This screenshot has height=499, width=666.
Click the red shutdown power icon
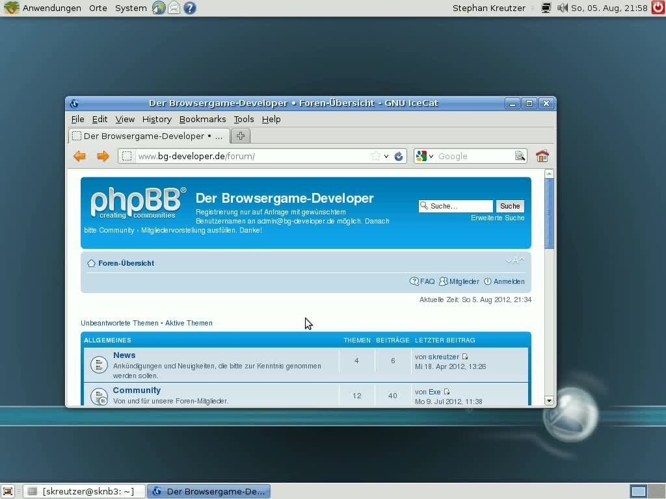tap(658, 8)
